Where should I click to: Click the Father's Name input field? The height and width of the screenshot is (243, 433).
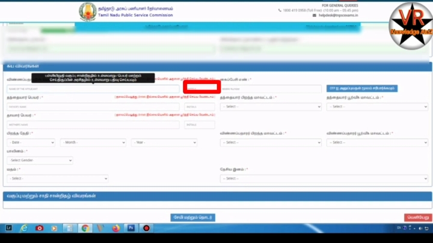pos(93,107)
